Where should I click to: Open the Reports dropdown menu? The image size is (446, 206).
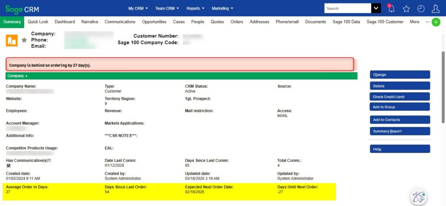196,8
